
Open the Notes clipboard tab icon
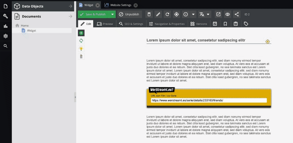pos(236,24)
